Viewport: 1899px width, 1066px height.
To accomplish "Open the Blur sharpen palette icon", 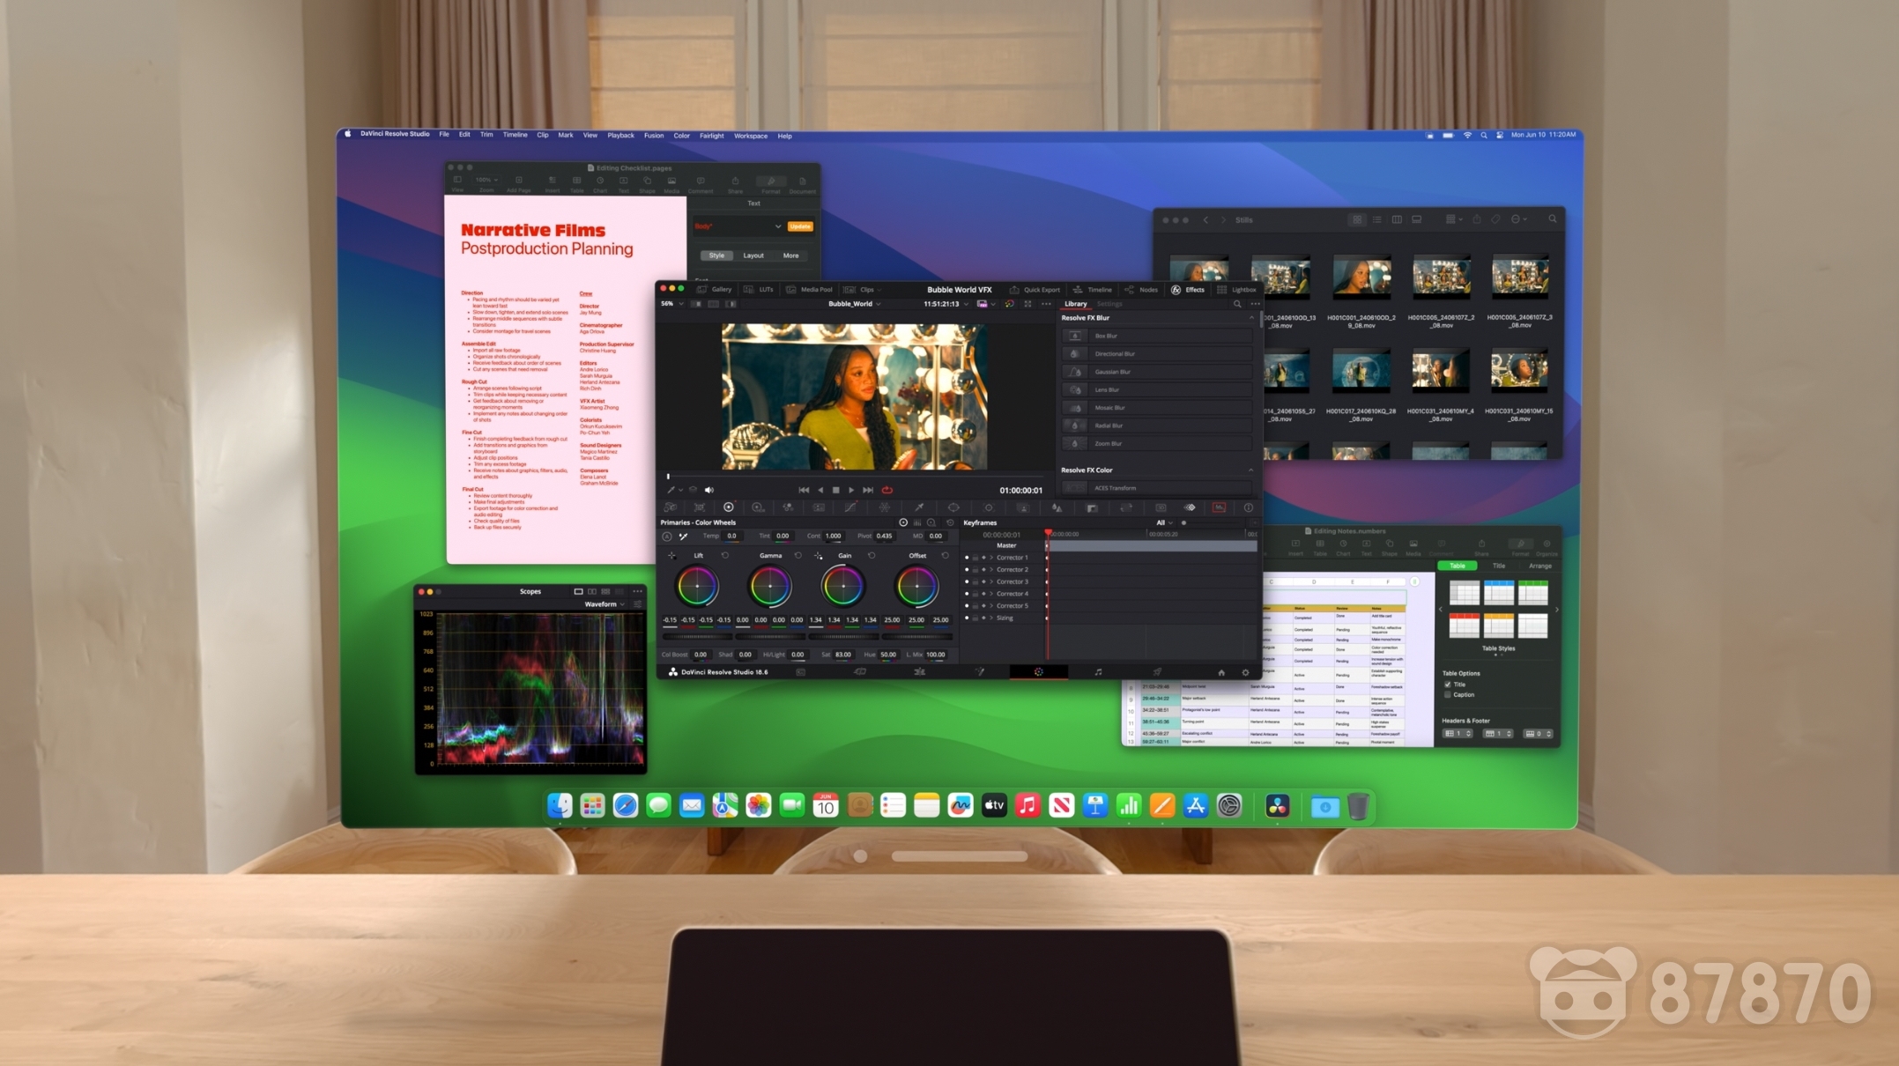I will click(1057, 507).
